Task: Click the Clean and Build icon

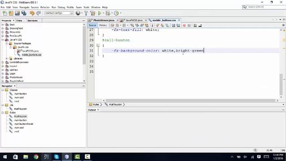Action: [93, 13]
